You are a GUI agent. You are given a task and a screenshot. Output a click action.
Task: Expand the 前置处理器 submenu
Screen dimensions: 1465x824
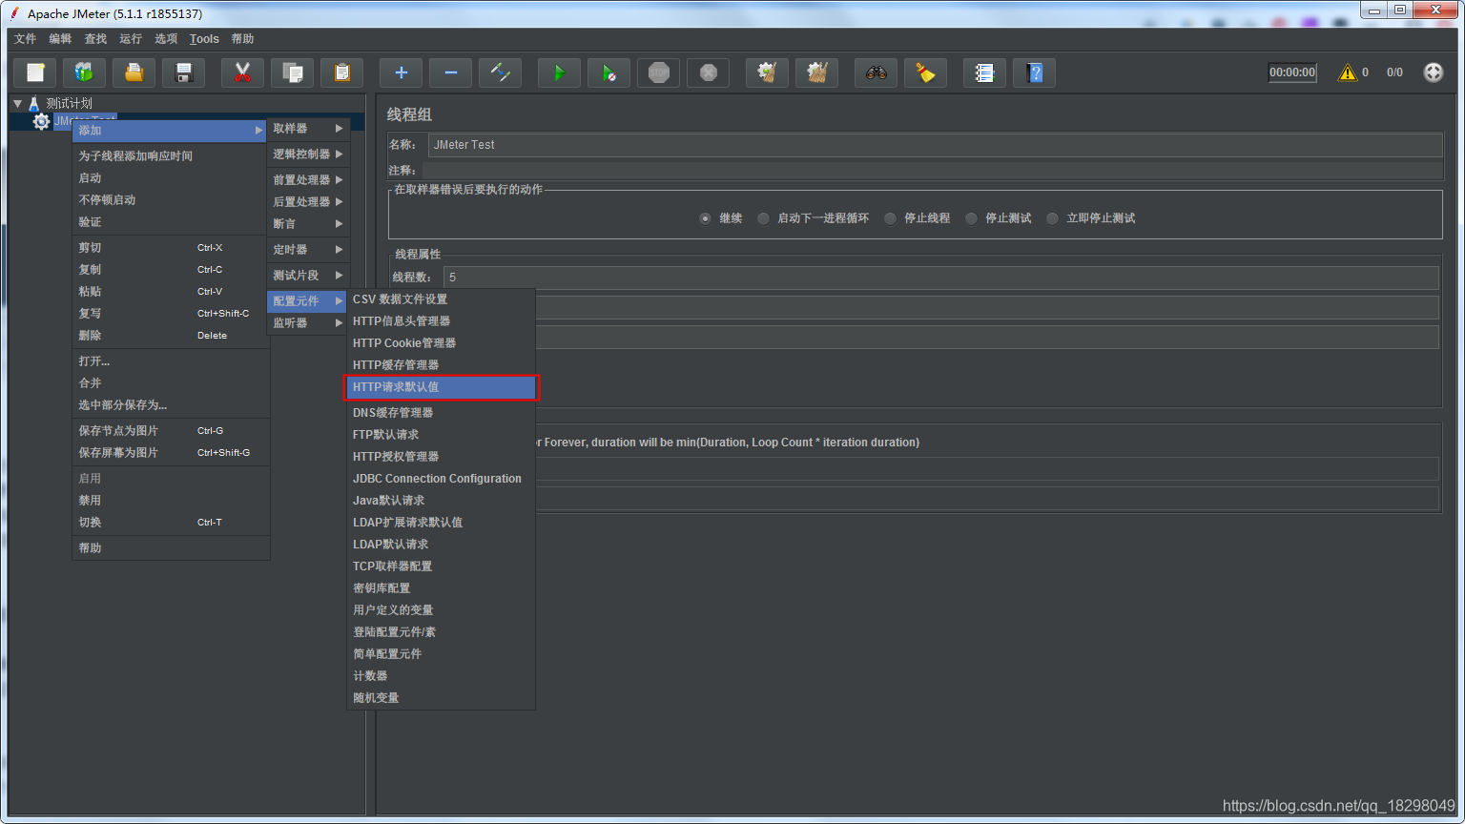point(308,180)
